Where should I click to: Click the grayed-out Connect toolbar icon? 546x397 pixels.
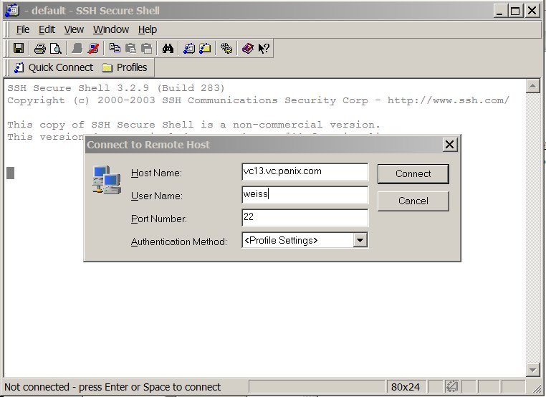coord(77,49)
